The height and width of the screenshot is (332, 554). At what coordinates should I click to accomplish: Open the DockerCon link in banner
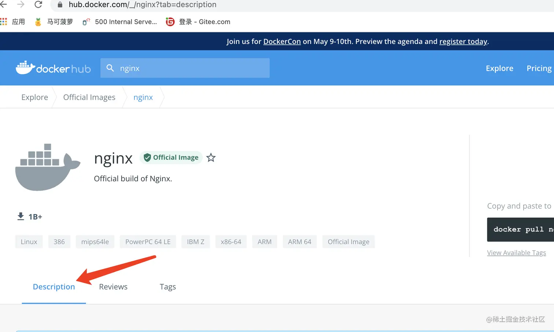(x=282, y=41)
